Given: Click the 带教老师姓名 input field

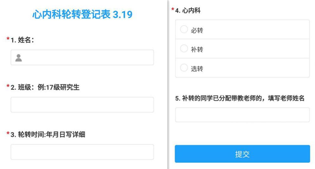Looking at the screenshot, I should 242,115.
